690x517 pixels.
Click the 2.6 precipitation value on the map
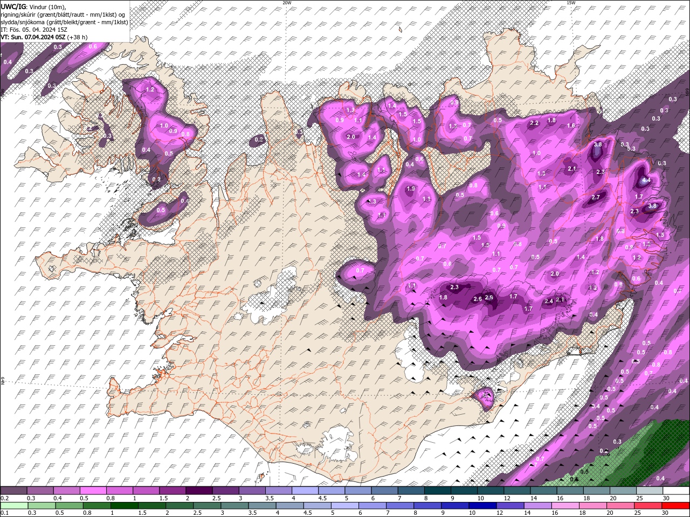tap(478, 299)
